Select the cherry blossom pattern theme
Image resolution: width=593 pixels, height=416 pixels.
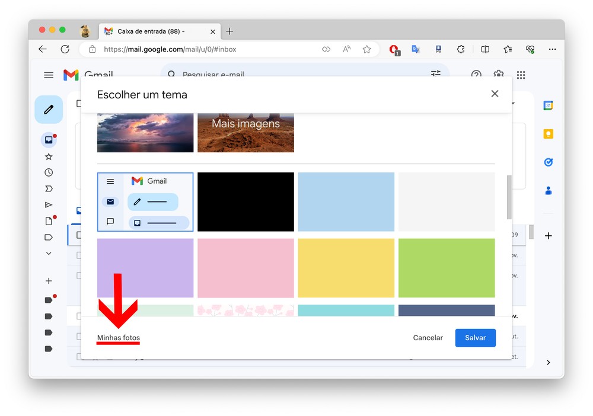[x=246, y=310]
